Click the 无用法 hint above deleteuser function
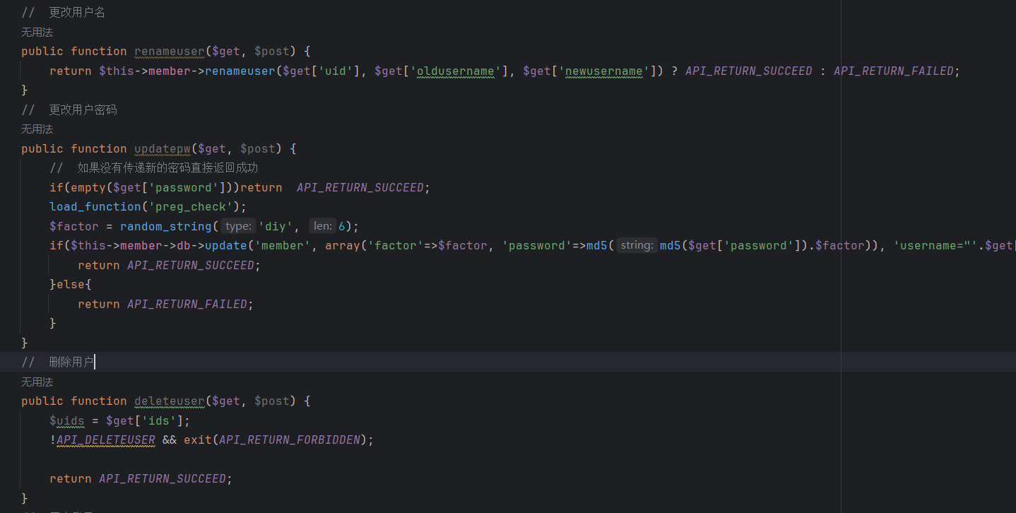Image resolution: width=1016 pixels, height=513 pixels. click(37, 382)
